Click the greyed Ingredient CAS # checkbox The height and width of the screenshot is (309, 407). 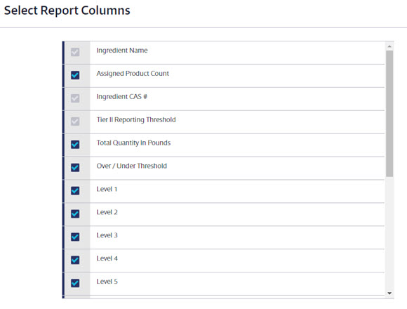point(75,98)
